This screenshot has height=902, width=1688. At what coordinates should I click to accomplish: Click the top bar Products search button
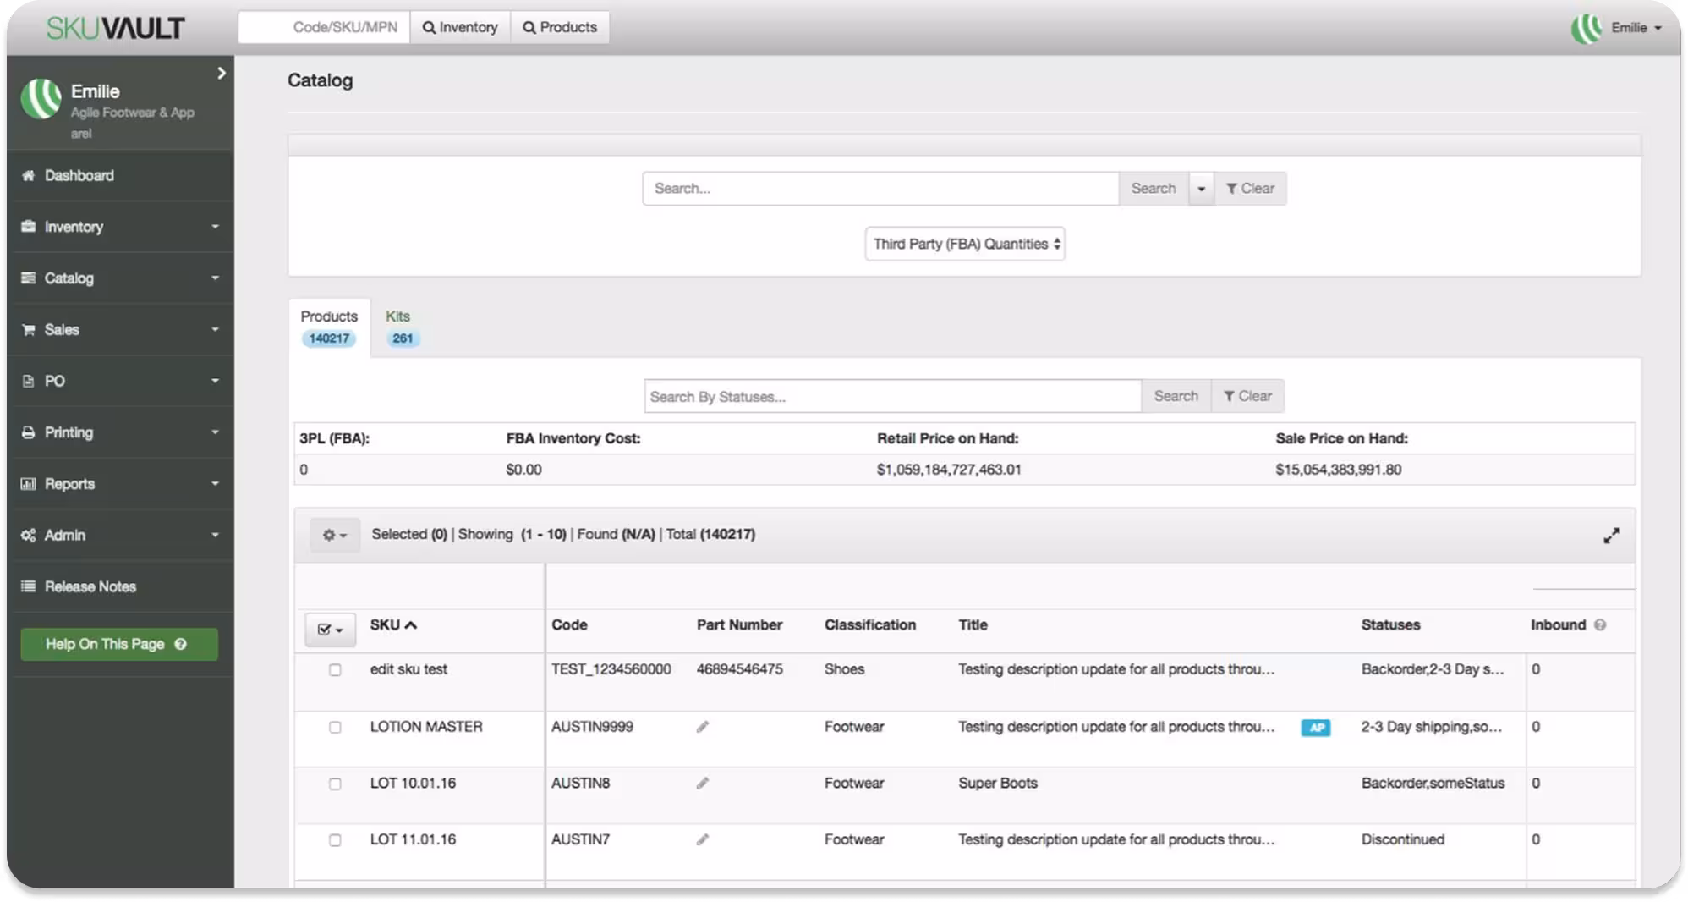click(x=560, y=27)
